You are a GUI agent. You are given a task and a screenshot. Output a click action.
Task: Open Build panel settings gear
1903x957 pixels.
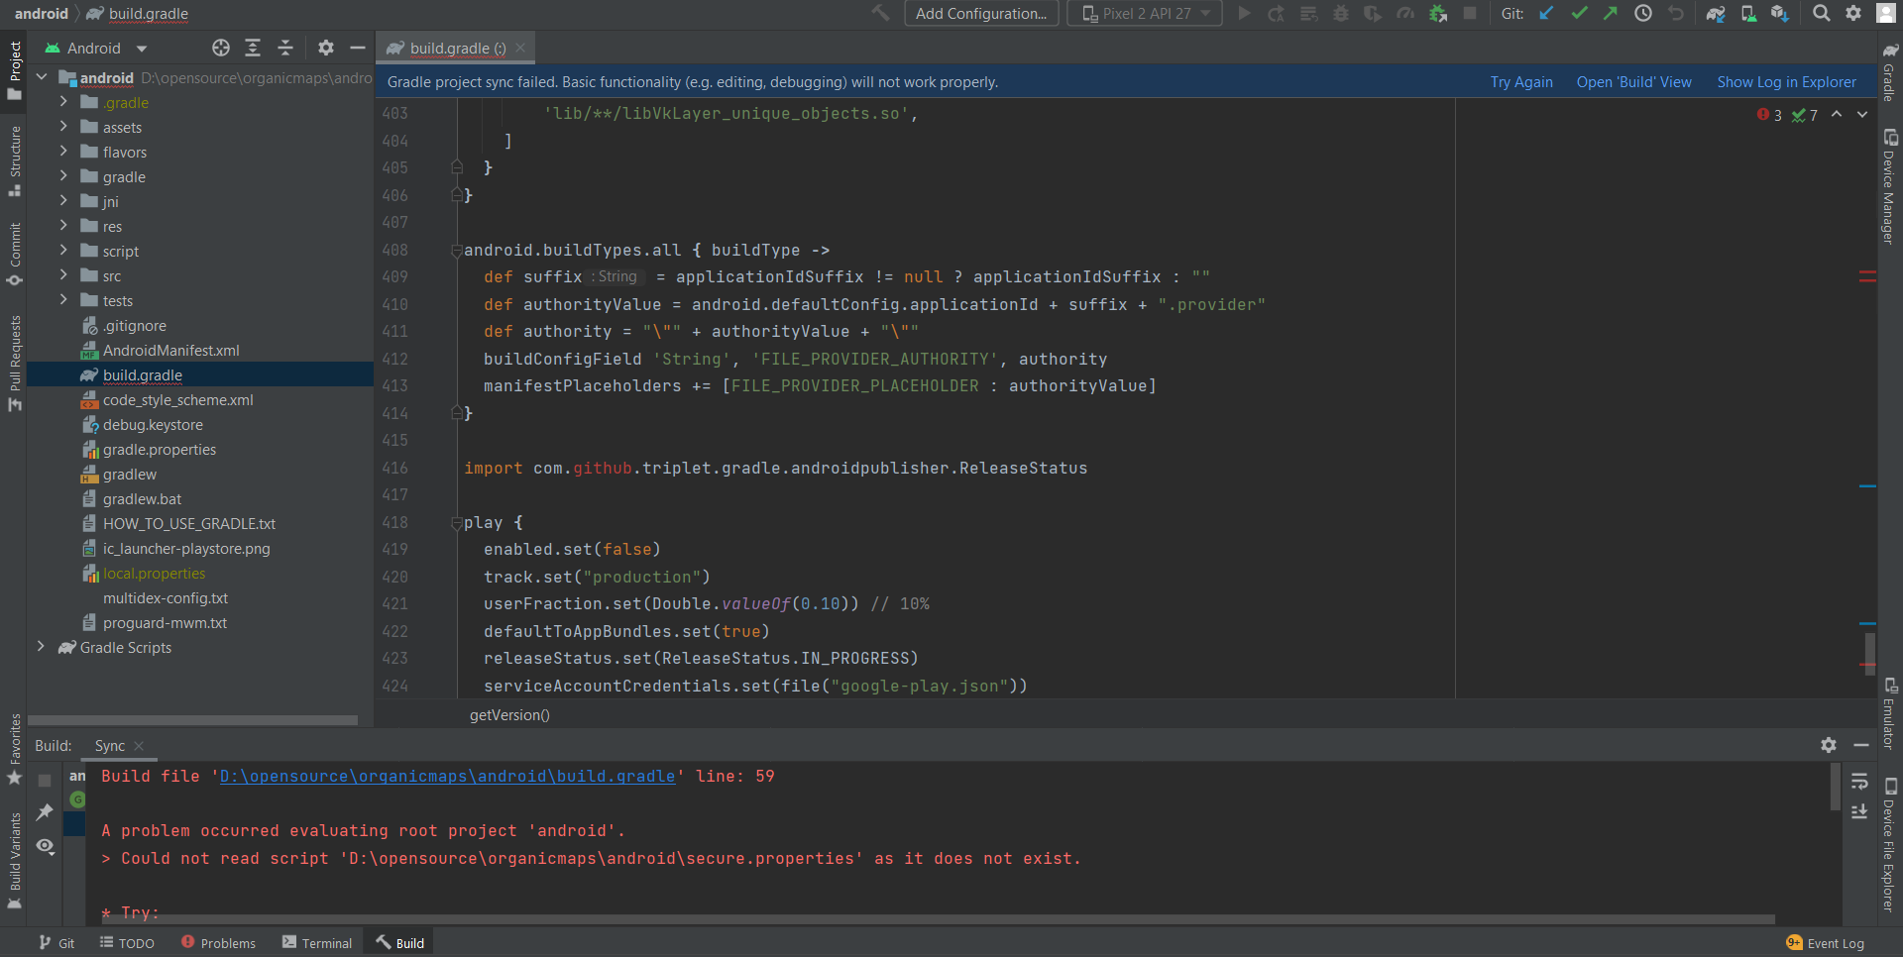pos(1829,745)
